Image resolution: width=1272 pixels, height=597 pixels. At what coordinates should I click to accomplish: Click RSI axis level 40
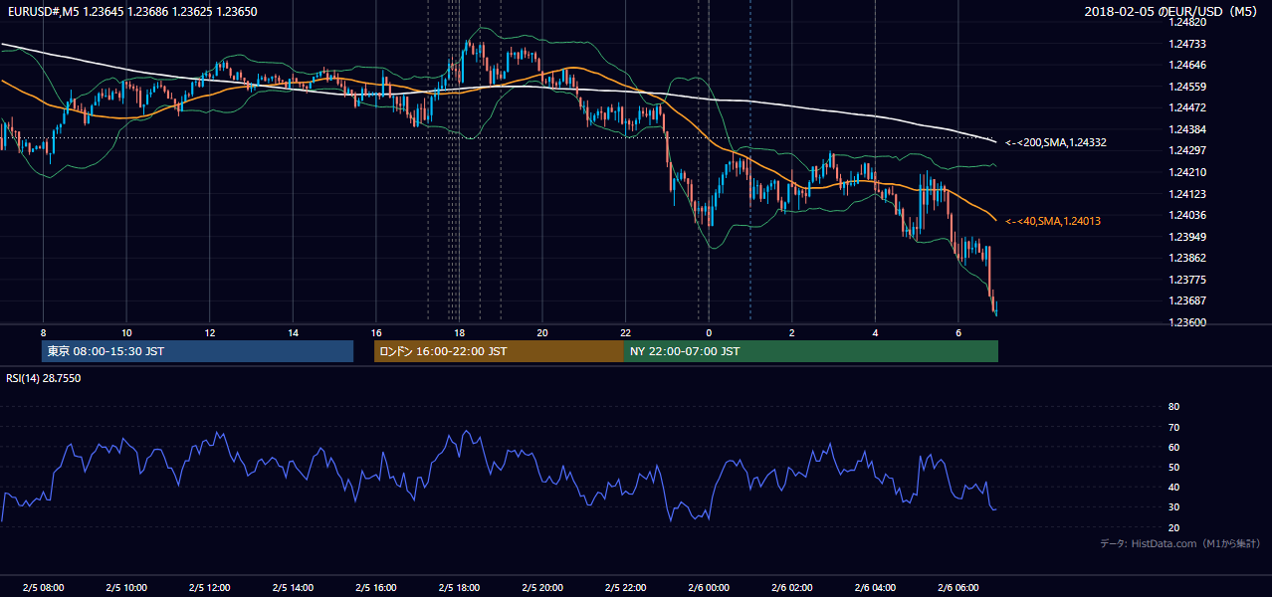(1173, 487)
